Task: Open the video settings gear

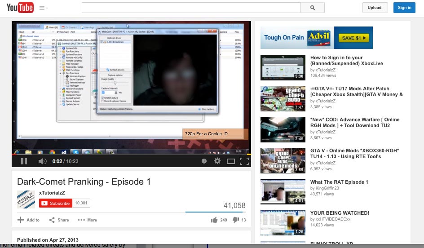Action: [x=217, y=161]
